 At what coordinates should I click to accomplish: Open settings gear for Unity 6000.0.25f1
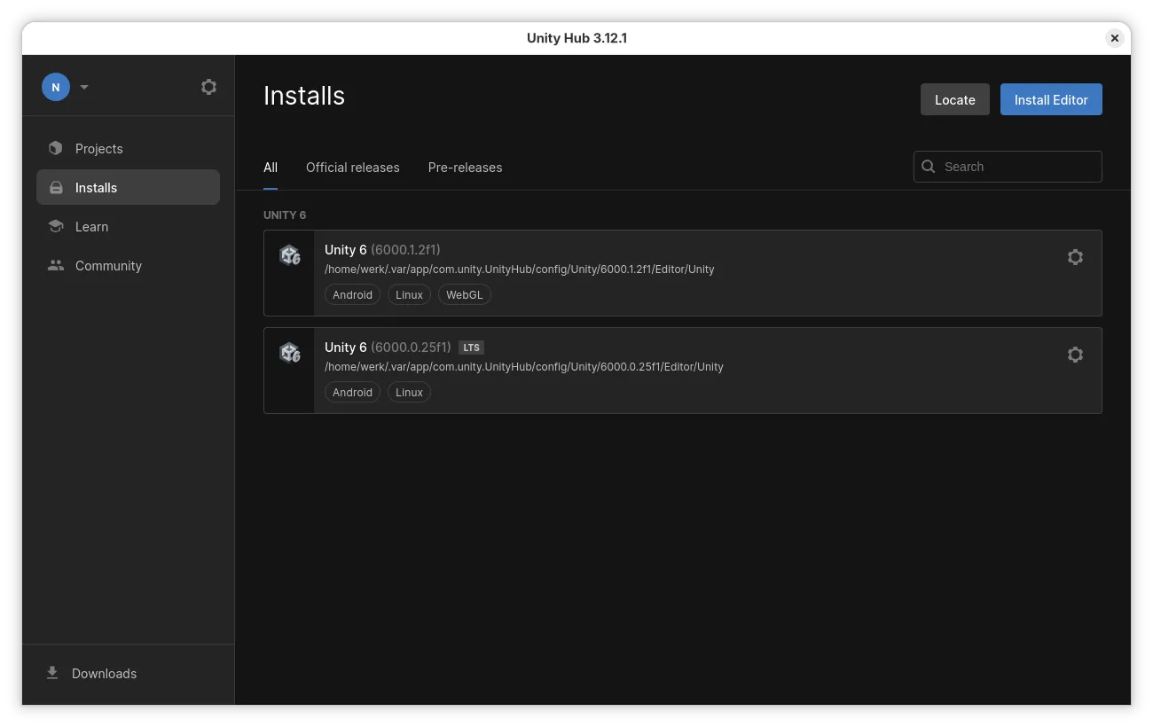(1075, 355)
